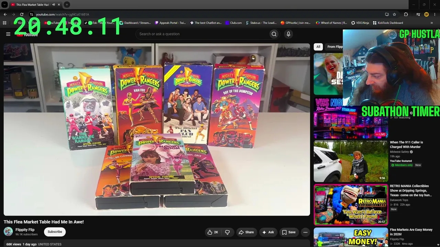Open the Flippity Flip channel avatar
The image size is (440, 247).
(8, 232)
